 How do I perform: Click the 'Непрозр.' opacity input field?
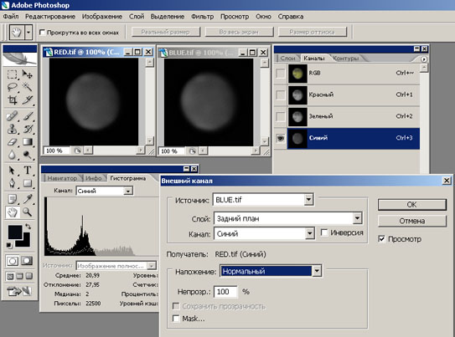point(225,292)
